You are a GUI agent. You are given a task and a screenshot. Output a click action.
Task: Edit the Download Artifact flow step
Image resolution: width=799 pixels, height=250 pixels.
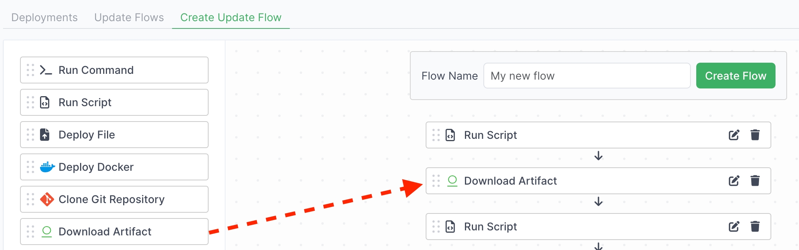click(734, 181)
